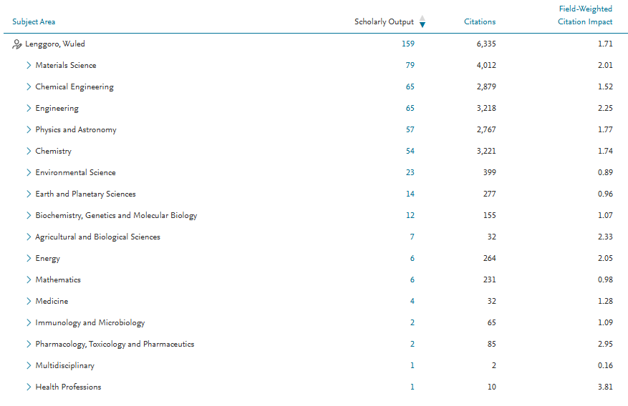Image resolution: width=628 pixels, height=406 pixels.
Task: Select Pharmacology, Toxicology and Pharmaceutics row
Action: [115, 345]
